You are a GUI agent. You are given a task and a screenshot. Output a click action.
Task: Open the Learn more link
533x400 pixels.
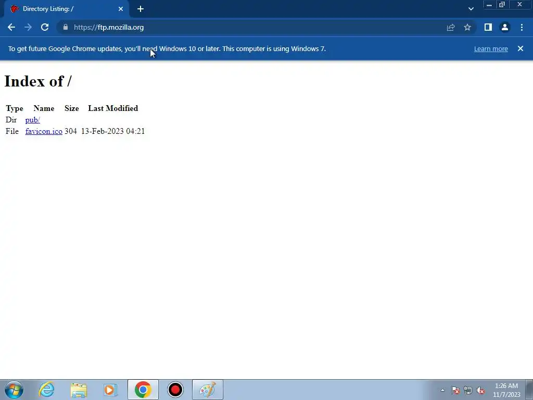pyautogui.click(x=491, y=49)
